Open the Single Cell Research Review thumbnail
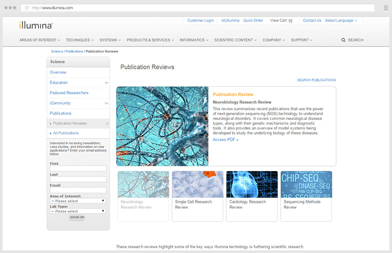The image size is (392, 253). [x=197, y=184]
